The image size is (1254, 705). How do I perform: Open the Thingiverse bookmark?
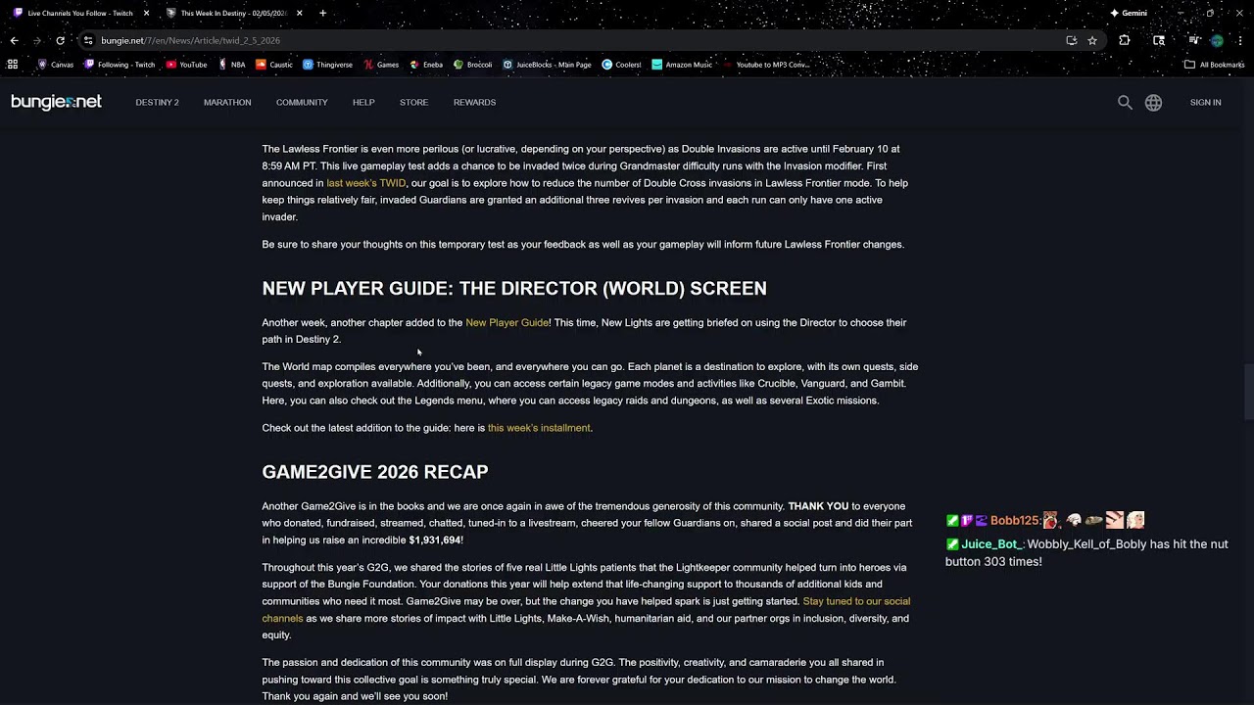click(327, 65)
